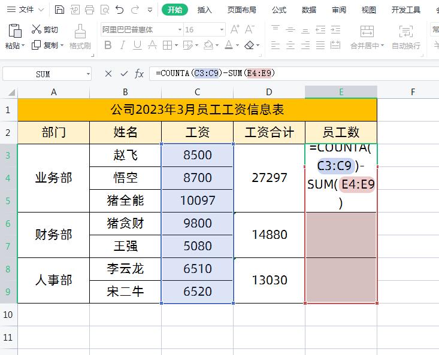439x355 pixels.
Task: Click the increase font size A+ icon
Action: [x=235, y=29]
